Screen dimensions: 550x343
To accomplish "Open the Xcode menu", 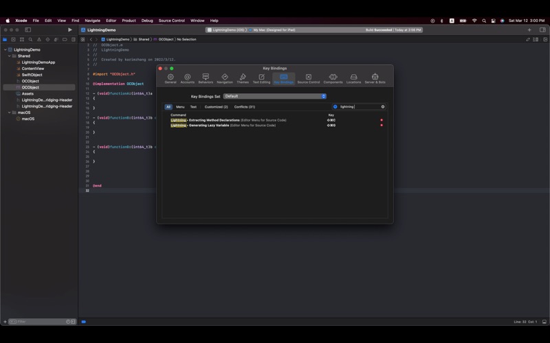I will [21, 21].
